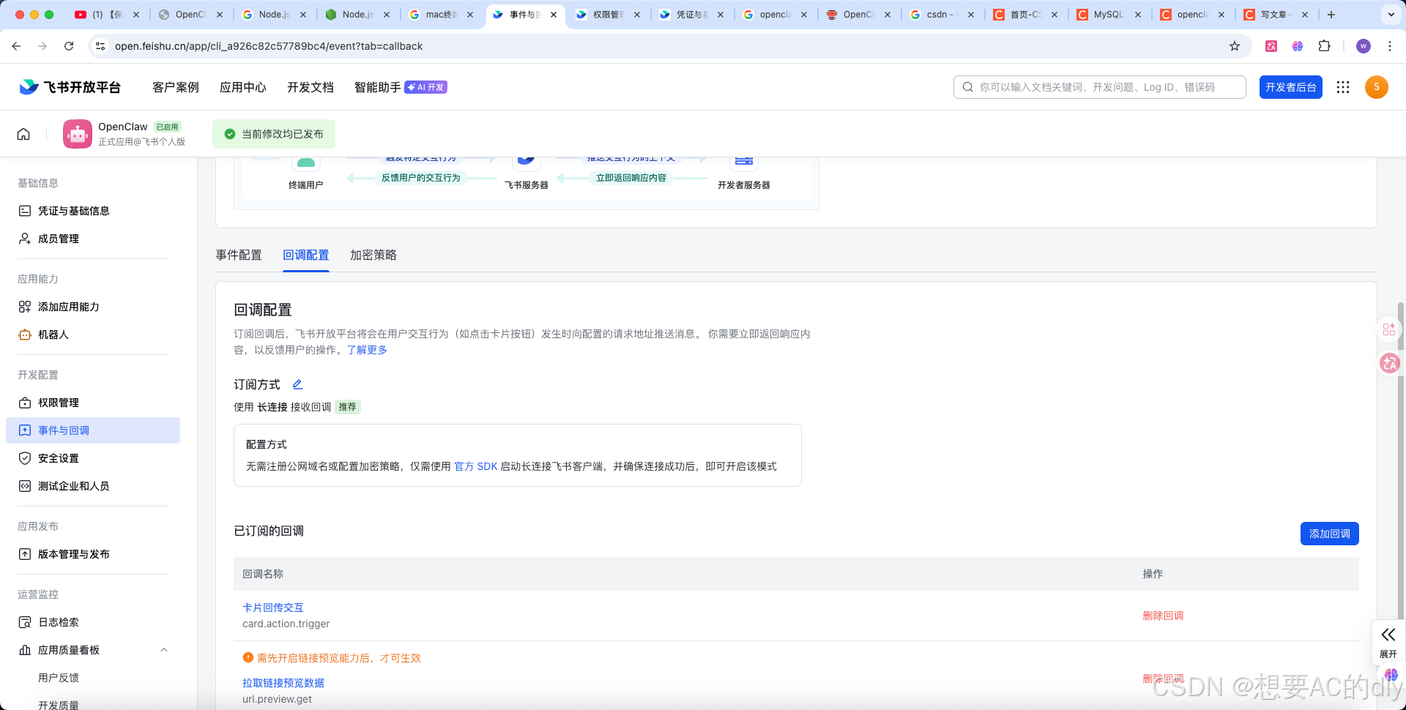Delete the 卡片回传交互 callback
Viewport: 1406px width, 710px height.
[1163, 616]
